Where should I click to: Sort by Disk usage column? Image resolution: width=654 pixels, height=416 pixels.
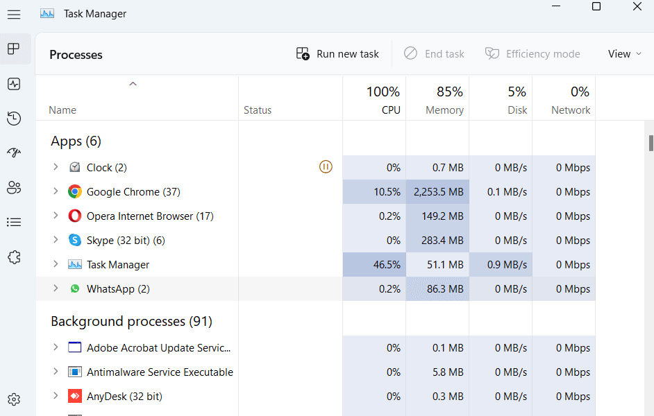coord(501,99)
